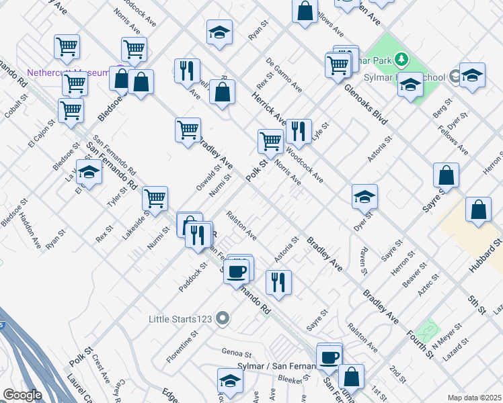Click the Haddon Ave street label
The width and height of the screenshot is (503, 403).
point(30,230)
